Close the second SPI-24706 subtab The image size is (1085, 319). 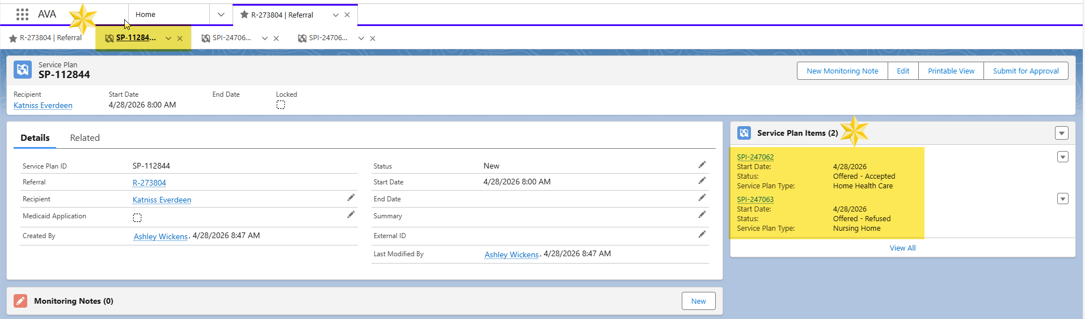(x=373, y=38)
